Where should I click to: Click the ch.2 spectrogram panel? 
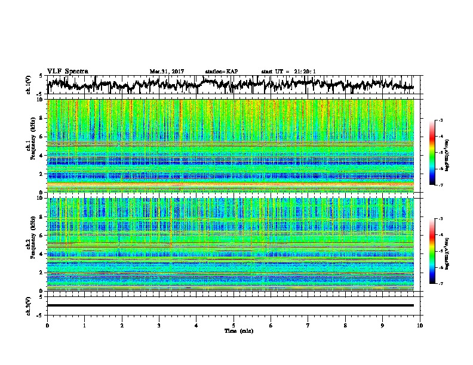[x=231, y=245]
